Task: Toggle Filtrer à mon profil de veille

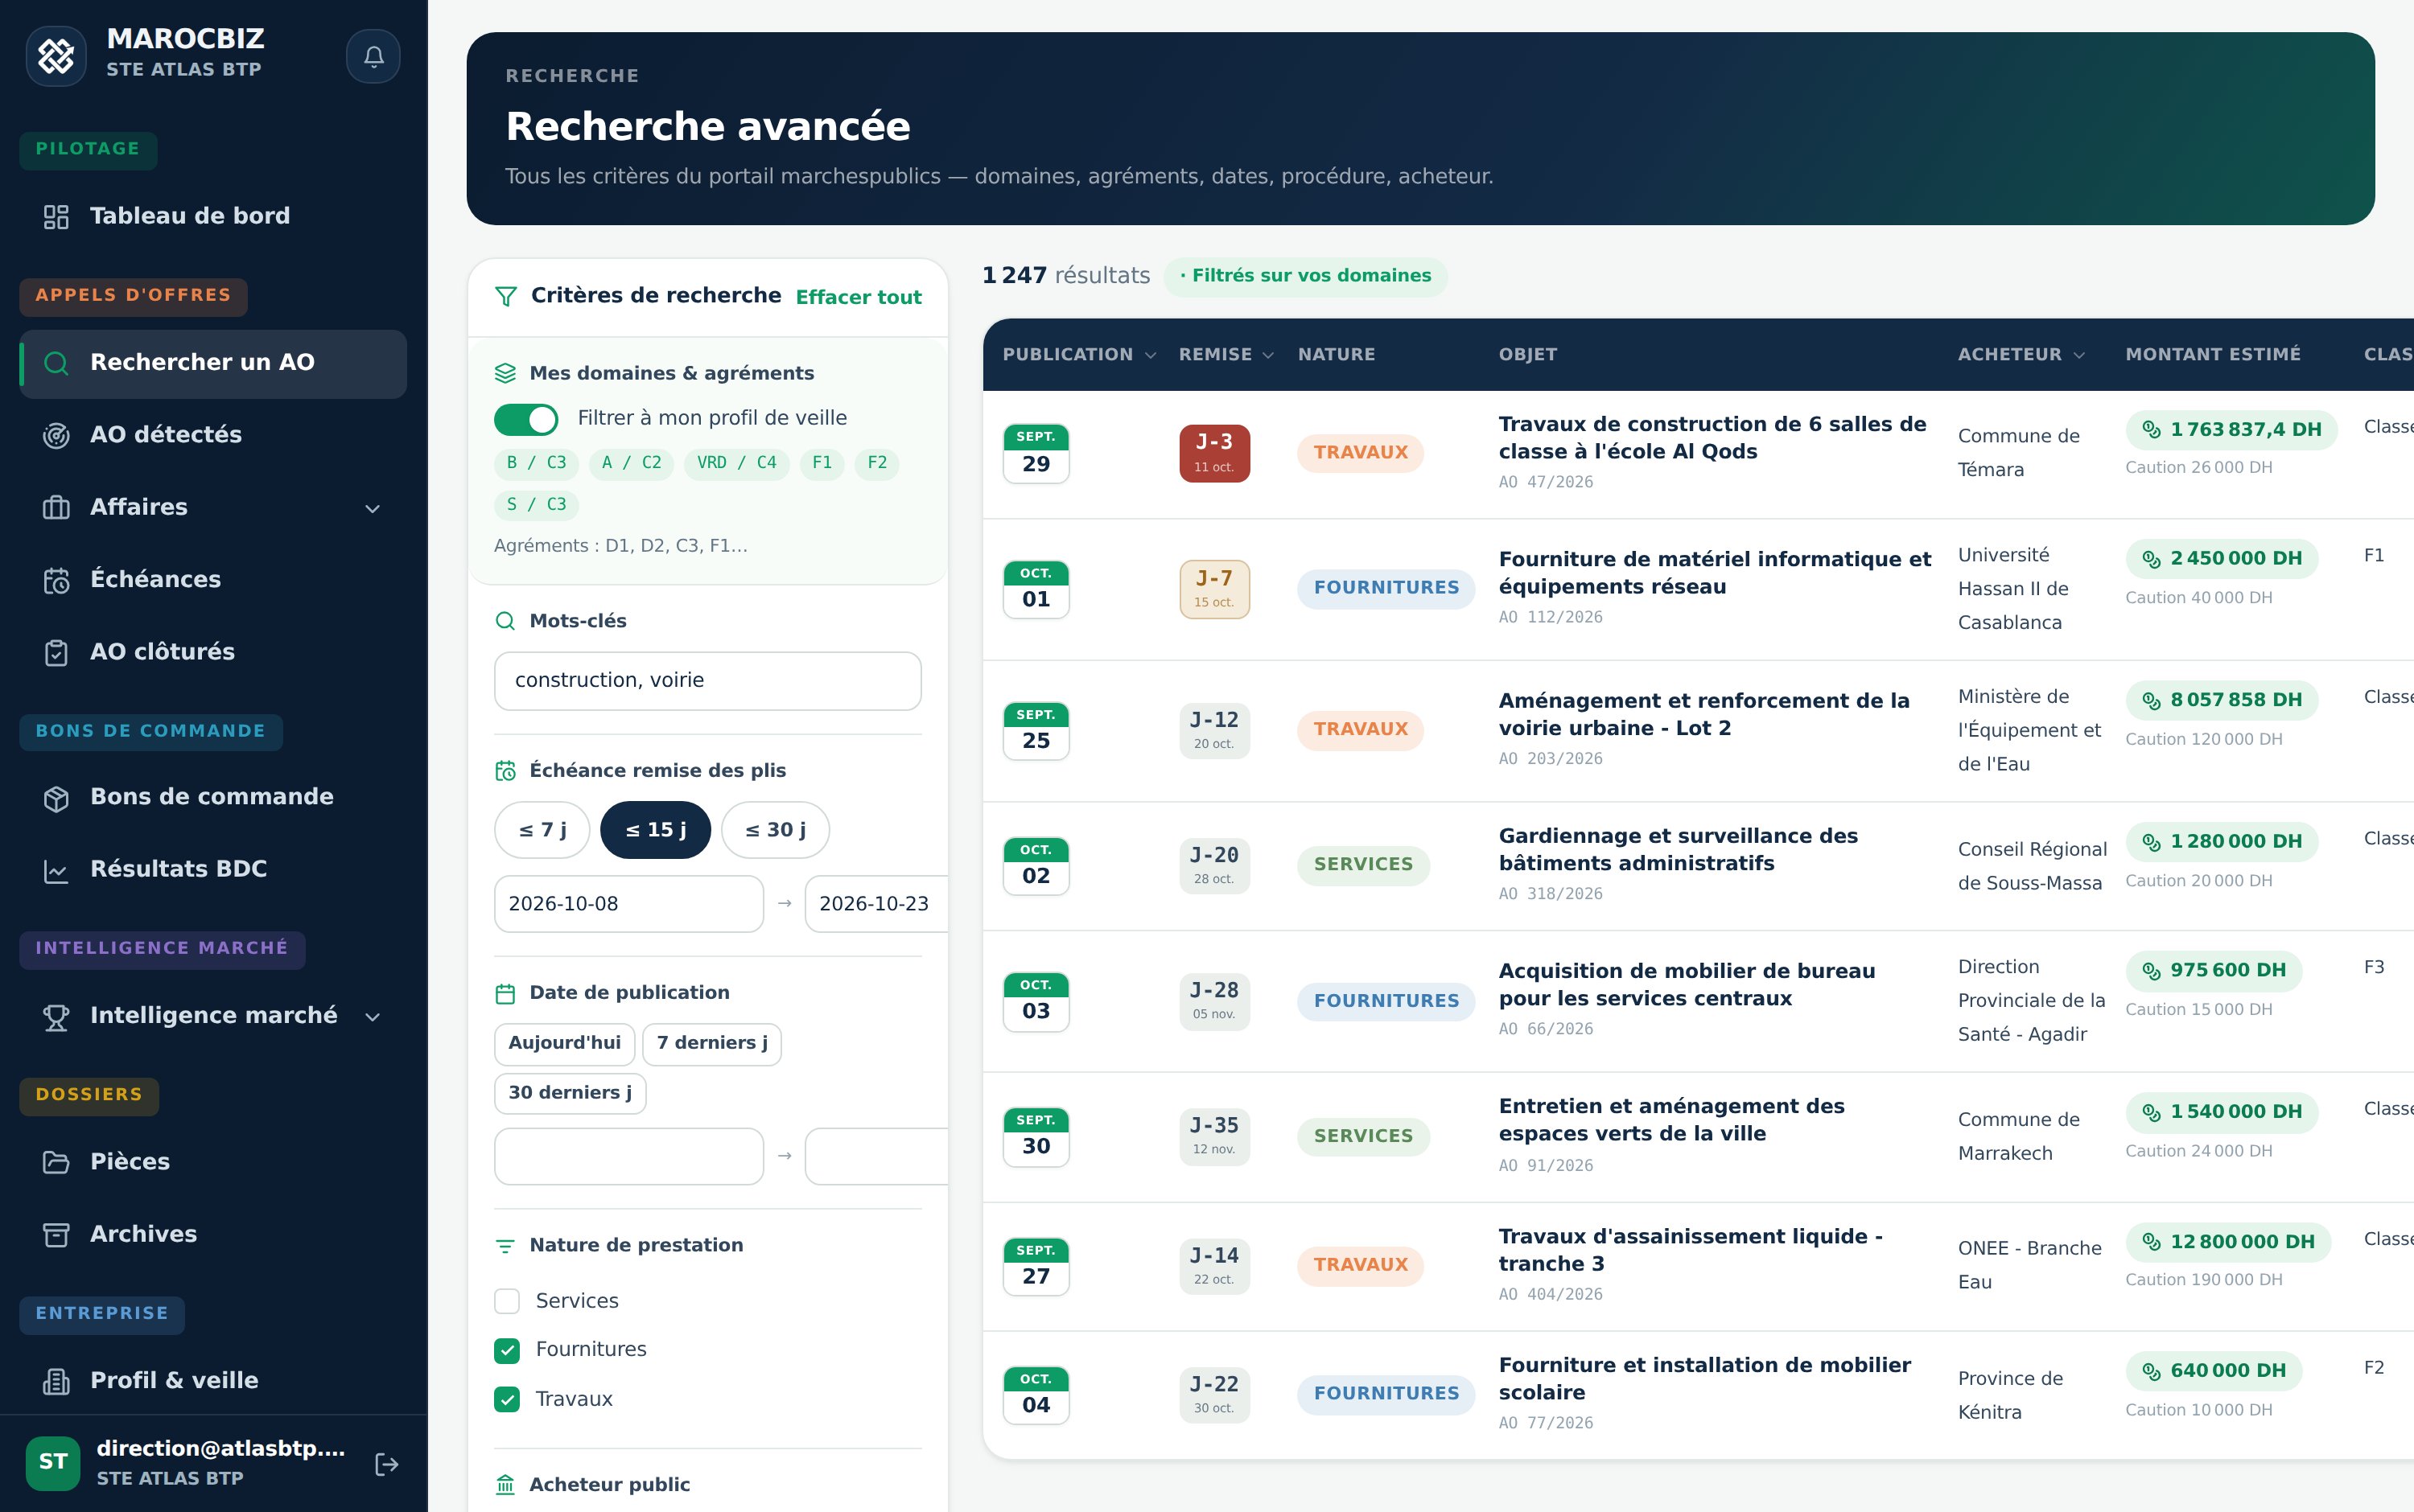Action: pyautogui.click(x=526, y=419)
